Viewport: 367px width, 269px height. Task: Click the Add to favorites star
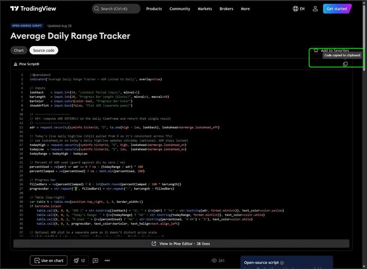tap(316, 50)
